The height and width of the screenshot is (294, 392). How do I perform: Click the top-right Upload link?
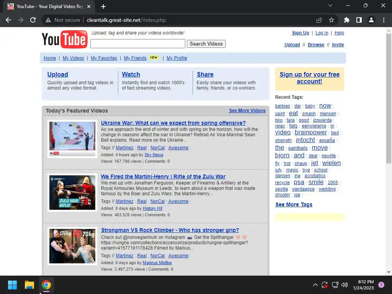[292, 44]
